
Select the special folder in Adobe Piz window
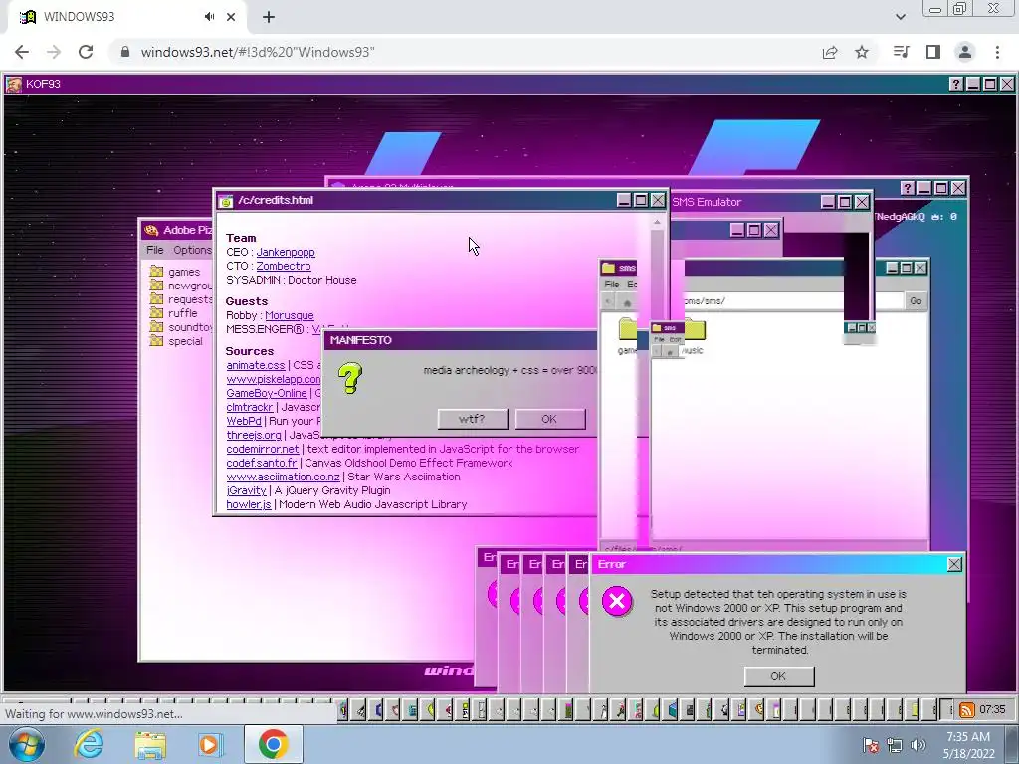176,341
